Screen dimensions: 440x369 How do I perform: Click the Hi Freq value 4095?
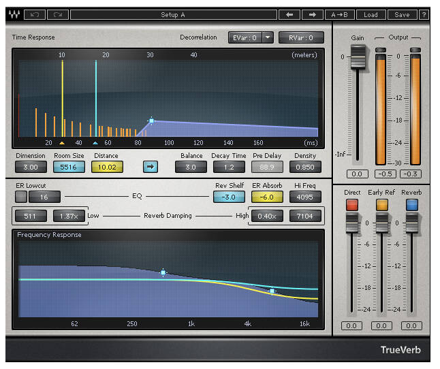(x=305, y=197)
